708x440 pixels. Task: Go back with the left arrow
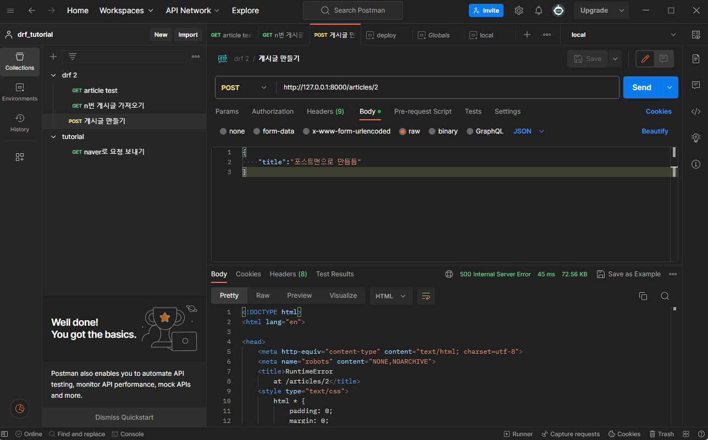(x=32, y=10)
